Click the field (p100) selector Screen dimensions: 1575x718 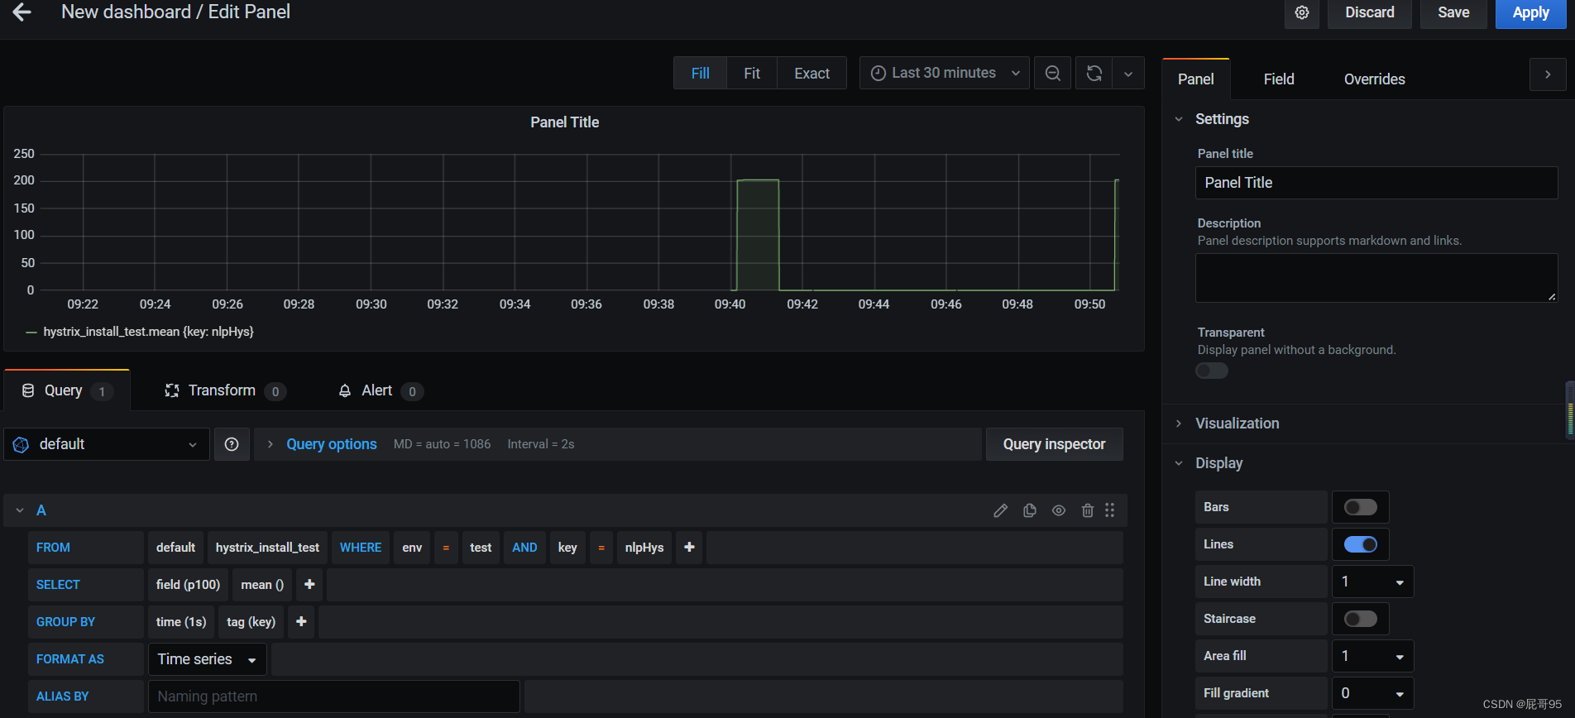click(188, 585)
